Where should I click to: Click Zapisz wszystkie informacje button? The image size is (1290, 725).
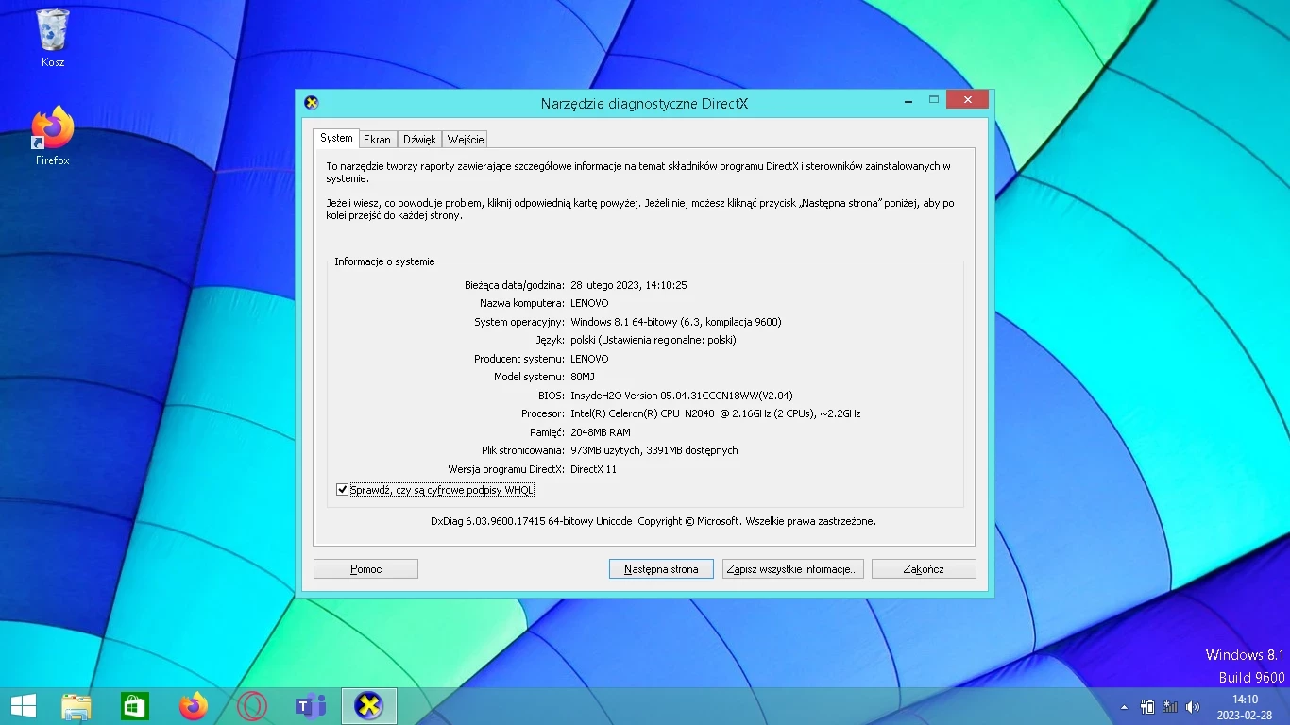pyautogui.click(x=792, y=569)
